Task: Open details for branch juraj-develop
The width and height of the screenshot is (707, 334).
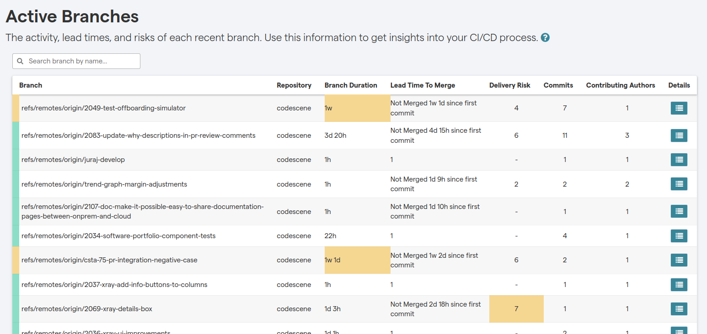Action: pos(679,160)
